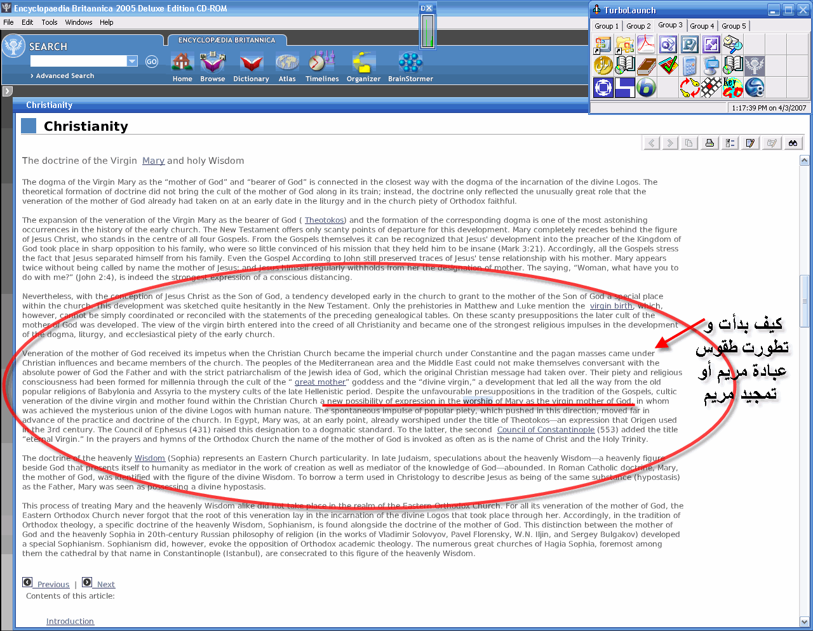Image resolution: width=813 pixels, height=631 pixels.
Task: Find in article using binoculars icon
Action: click(793, 143)
